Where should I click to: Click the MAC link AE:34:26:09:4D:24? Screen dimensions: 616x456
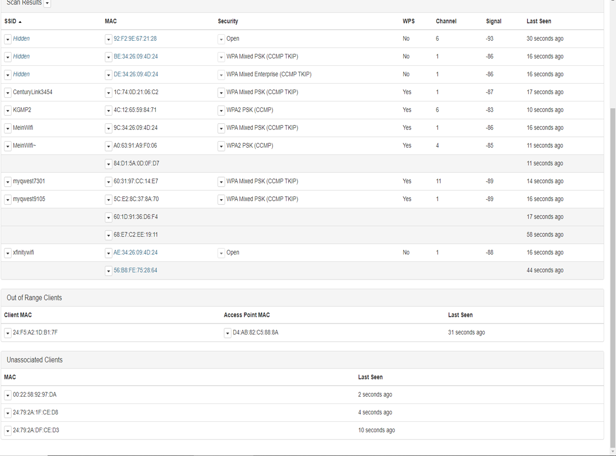(136, 252)
